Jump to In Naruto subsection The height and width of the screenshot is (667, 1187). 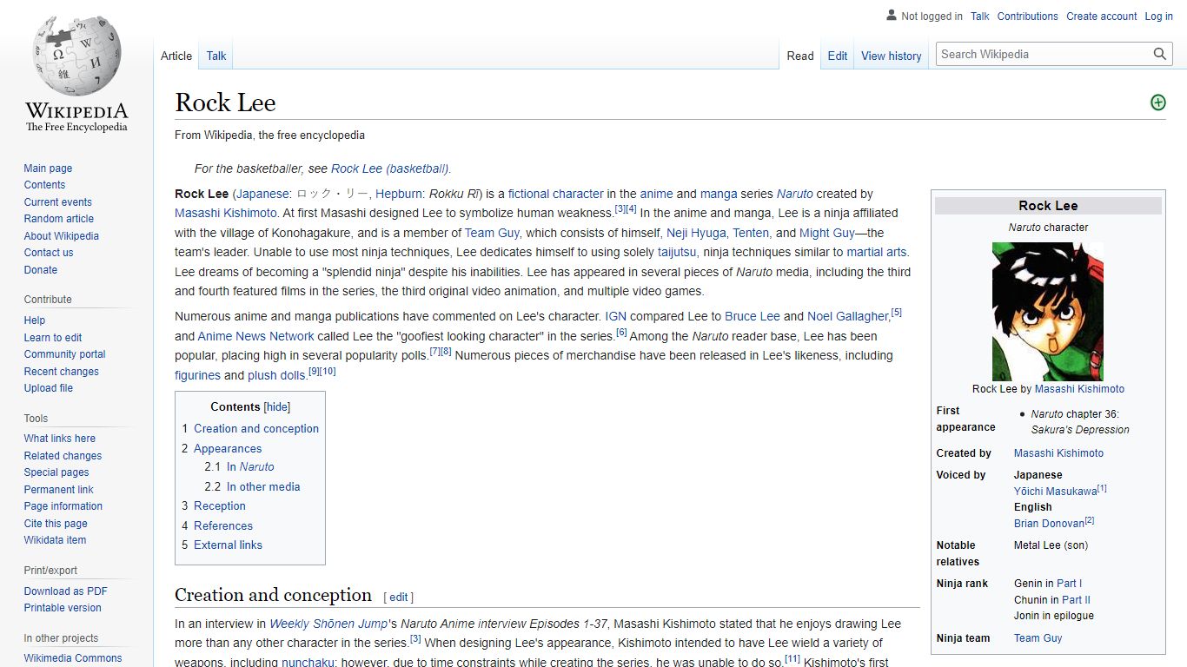[239, 466]
